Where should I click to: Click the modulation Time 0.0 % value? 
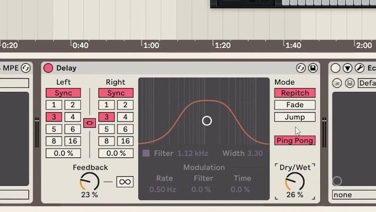click(x=240, y=190)
